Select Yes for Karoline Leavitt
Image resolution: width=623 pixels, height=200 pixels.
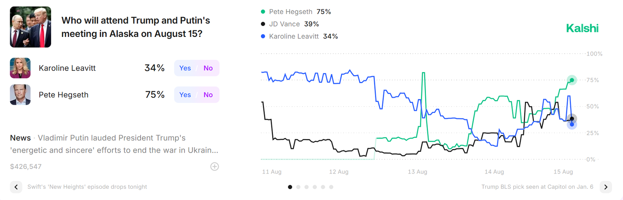tap(185, 68)
